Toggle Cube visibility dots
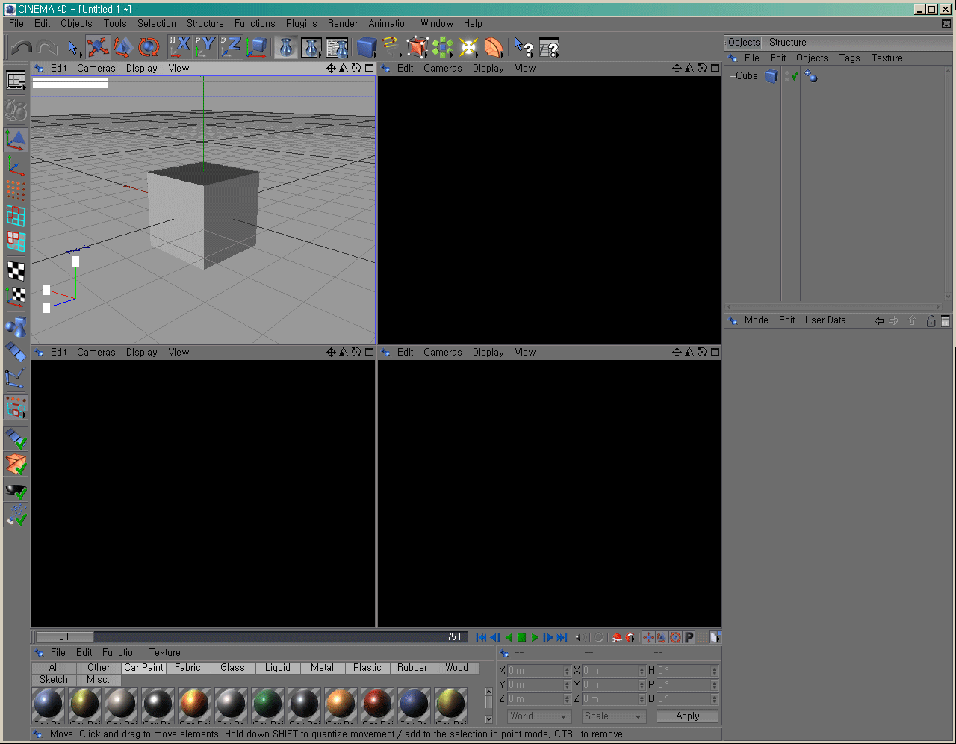The width and height of the screenshot is (956, 744). (x=786, y=76)
